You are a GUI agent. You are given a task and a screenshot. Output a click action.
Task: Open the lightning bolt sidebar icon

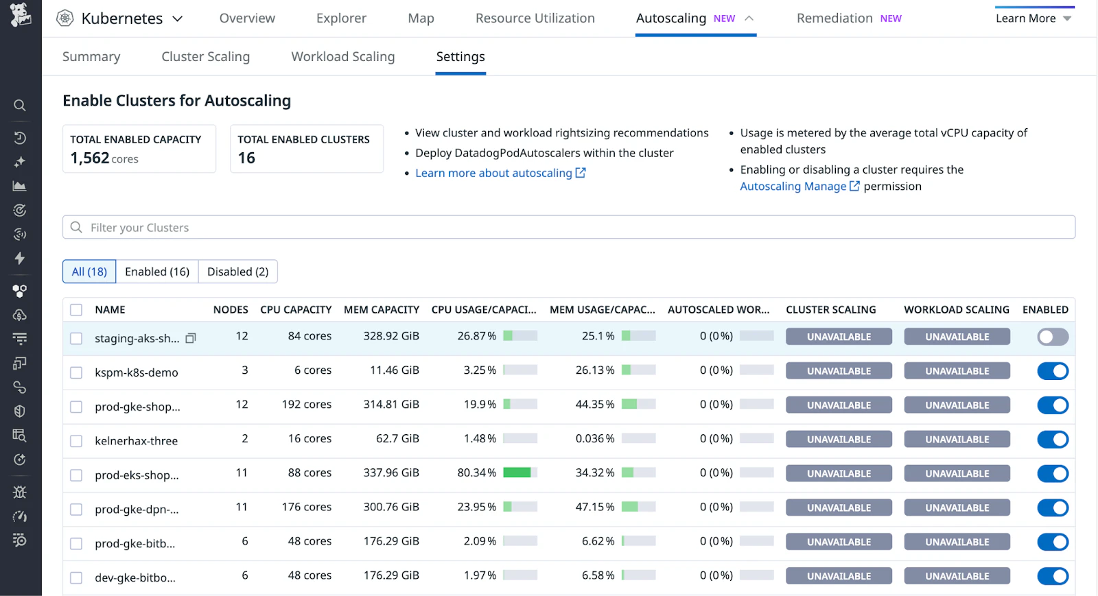click(20, 259)
